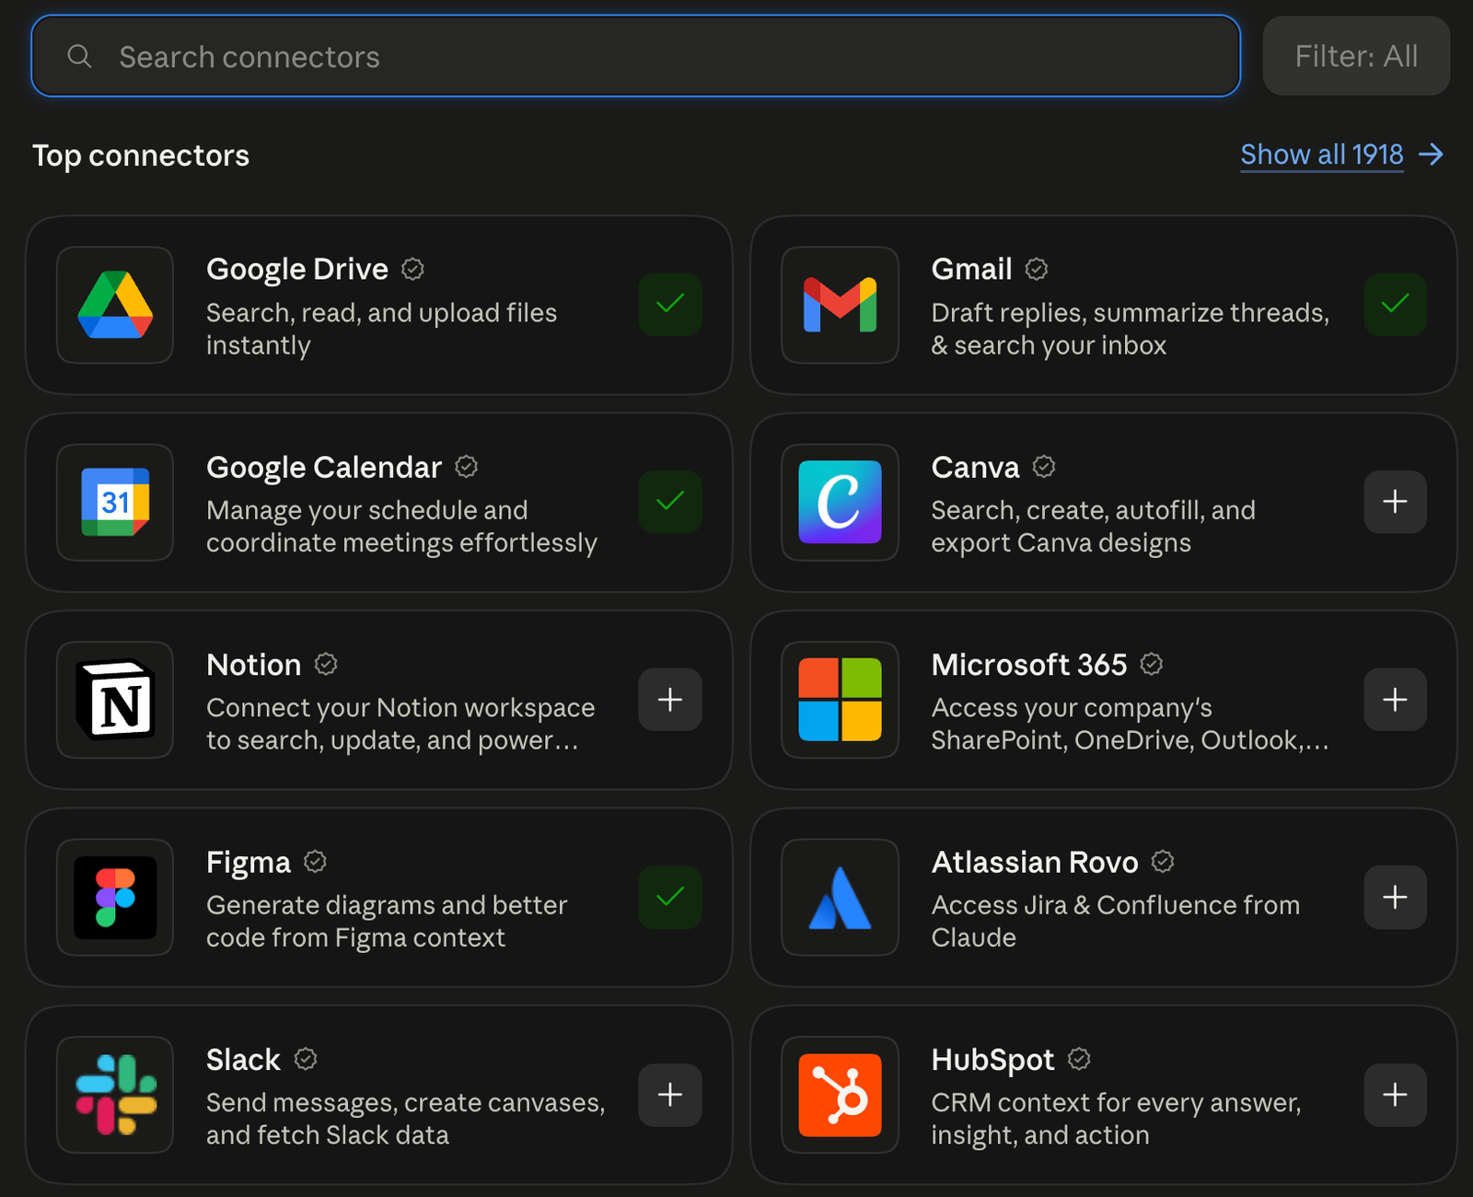Open the HubSpot connector title
This screenshot has height=1197, width=1473.
tap(992, 1060)
